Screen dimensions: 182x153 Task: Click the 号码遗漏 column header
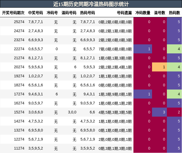pos(124,13)
